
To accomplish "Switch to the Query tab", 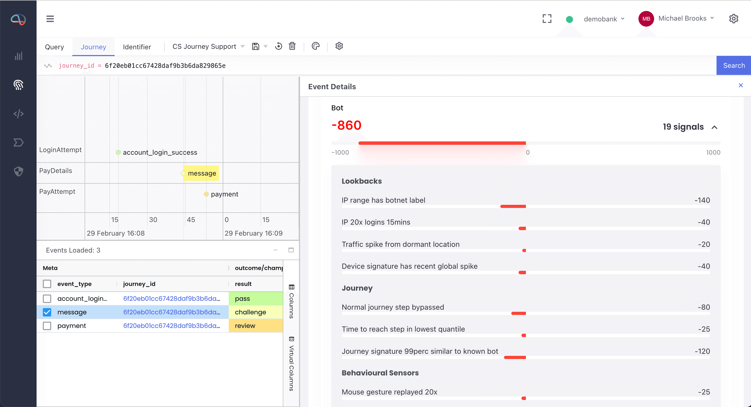I will [54, 47].
